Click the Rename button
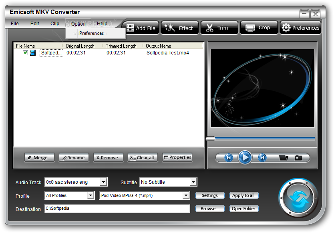The height and width of the screenshot is (233, 334). 74,158
